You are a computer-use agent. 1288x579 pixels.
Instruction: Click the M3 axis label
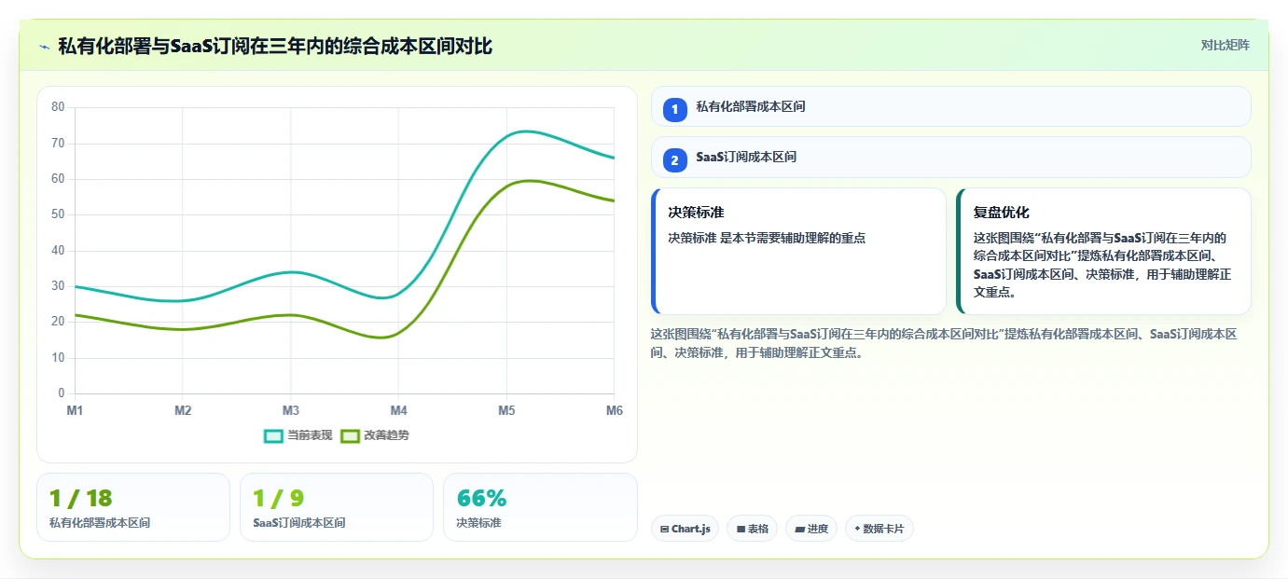[x=291, y=410]
